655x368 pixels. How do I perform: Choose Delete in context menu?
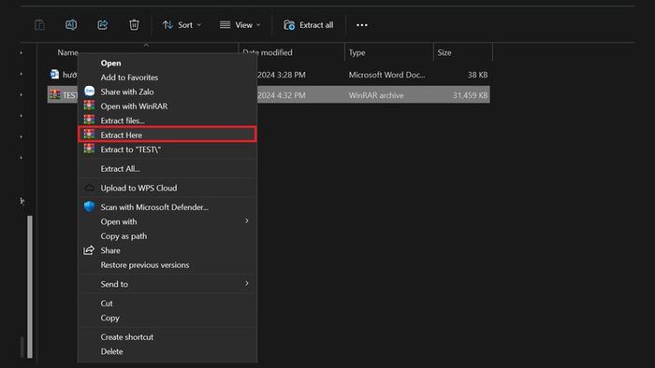point(111,352)
